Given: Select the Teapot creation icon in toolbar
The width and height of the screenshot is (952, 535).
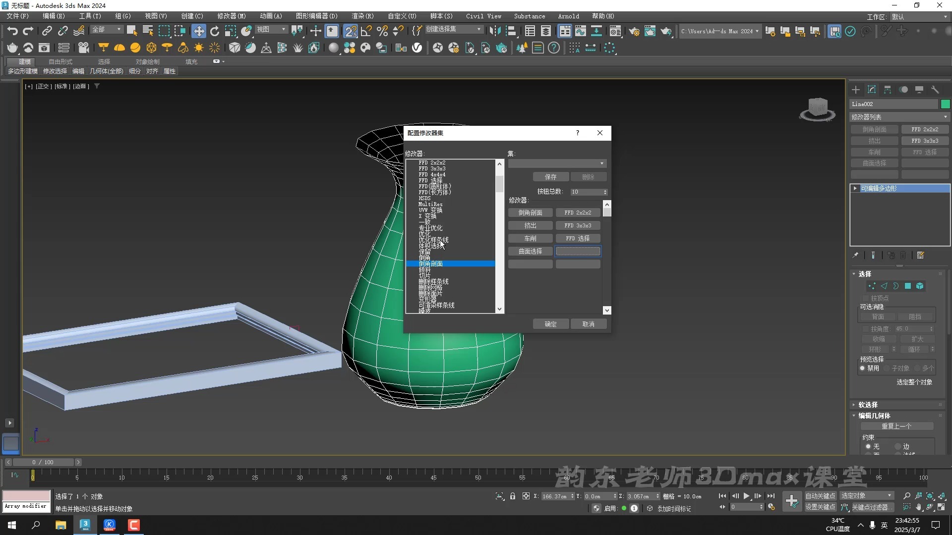Looking at the screenshot, I should (12, 48).
